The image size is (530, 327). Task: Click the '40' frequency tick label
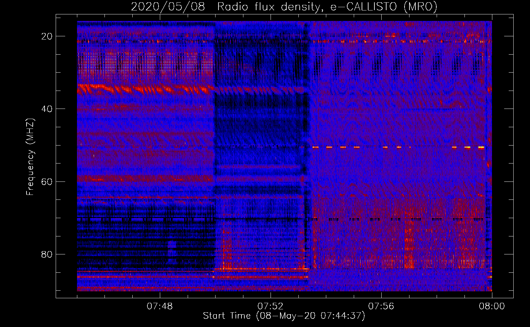click(x=47, y=109)
